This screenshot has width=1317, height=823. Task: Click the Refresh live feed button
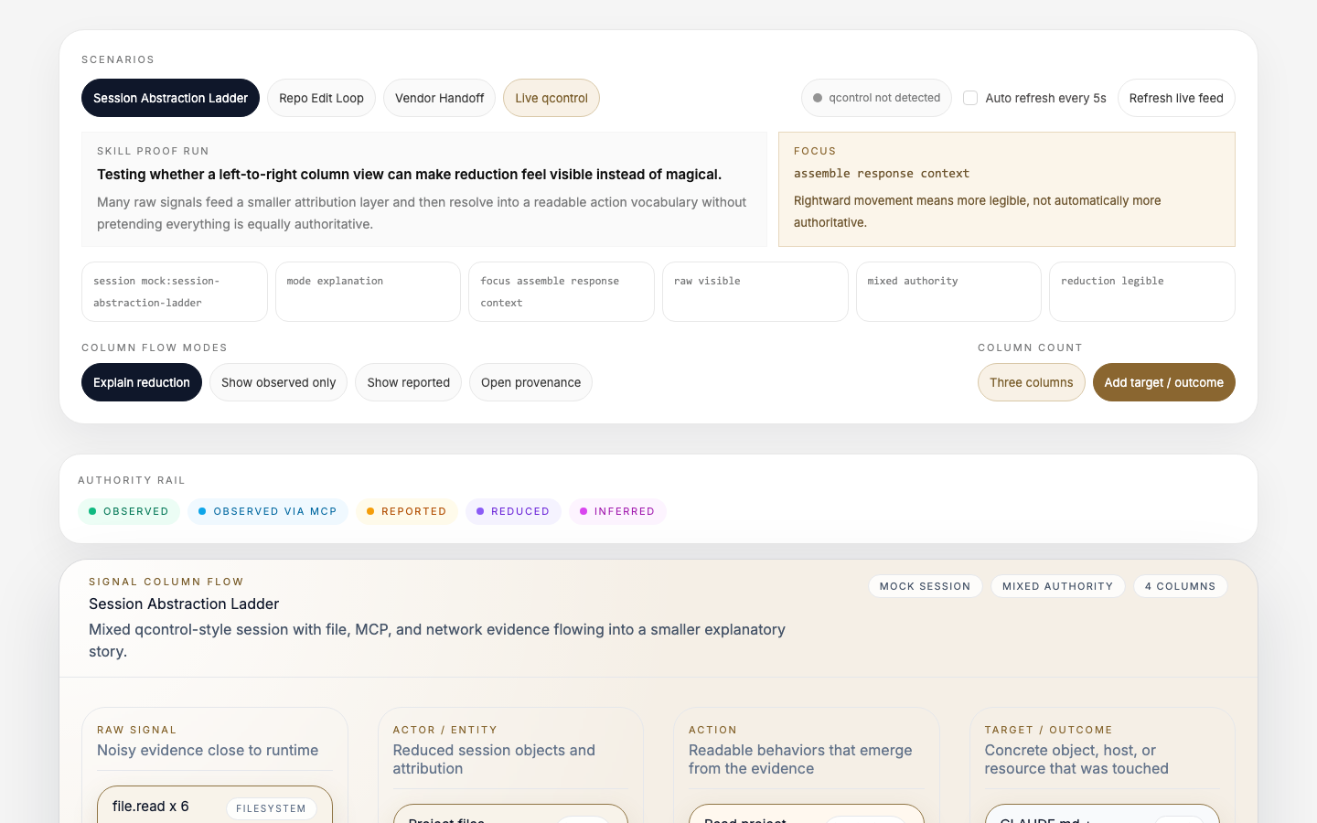click(x=1176, y=98)
